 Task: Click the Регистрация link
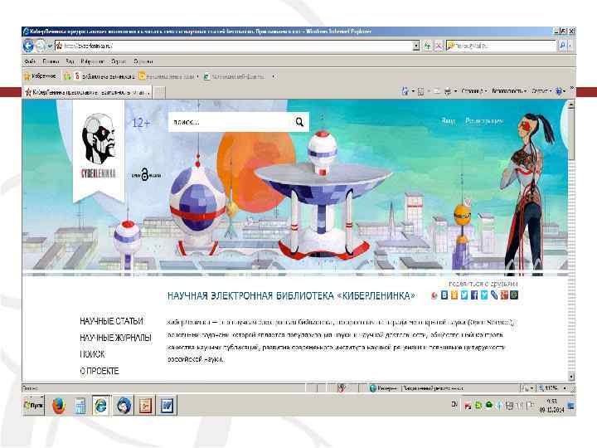click(484, 121)
